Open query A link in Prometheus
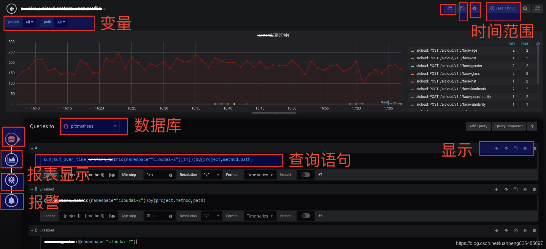 pyautogui.click(x=320, y=175)
